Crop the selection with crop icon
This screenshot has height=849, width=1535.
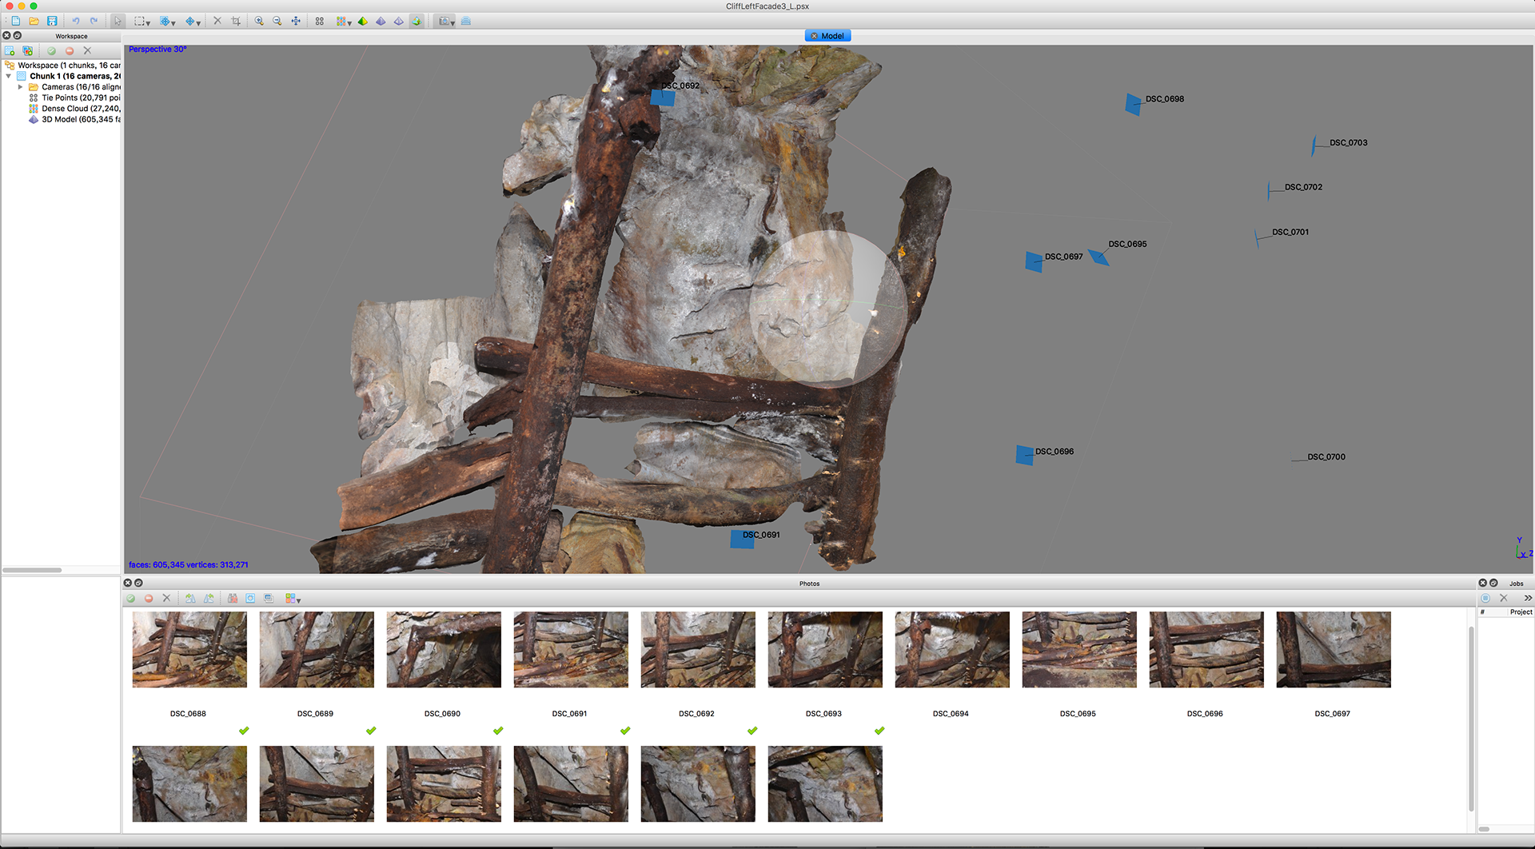[236, 21]
